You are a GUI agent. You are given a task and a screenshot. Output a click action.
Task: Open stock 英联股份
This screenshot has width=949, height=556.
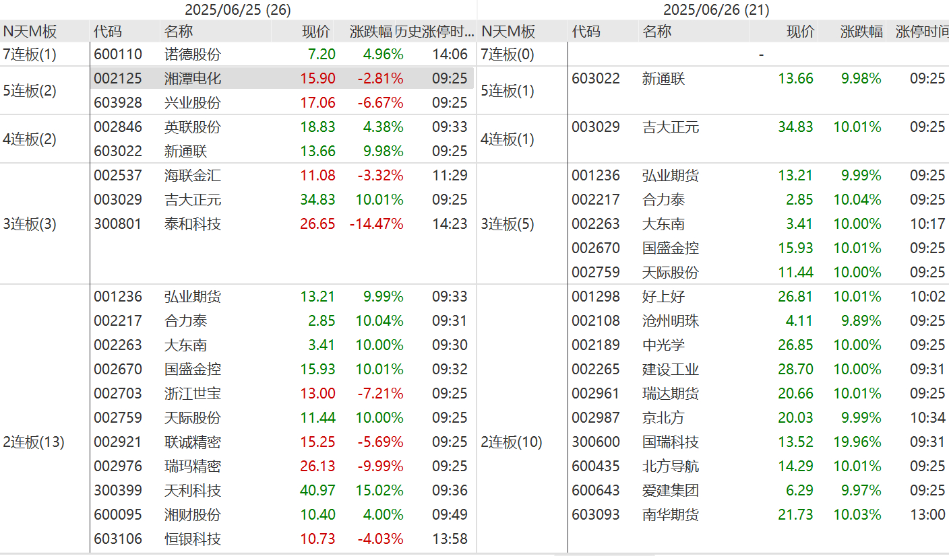193,127
